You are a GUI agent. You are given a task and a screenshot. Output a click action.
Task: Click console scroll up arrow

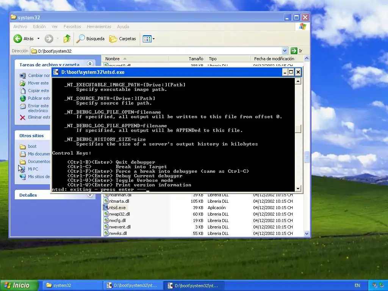click(x=298, y=81)
